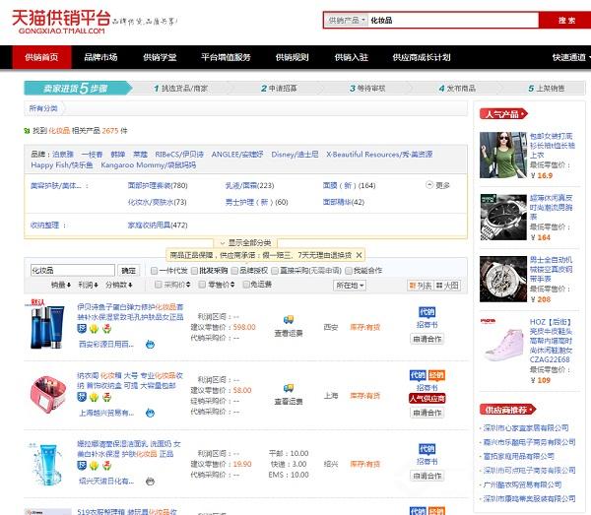Sort results by 销量
The width and height of the screenshot is (591, 515).
pyautogui.click(x=61, y=285)
